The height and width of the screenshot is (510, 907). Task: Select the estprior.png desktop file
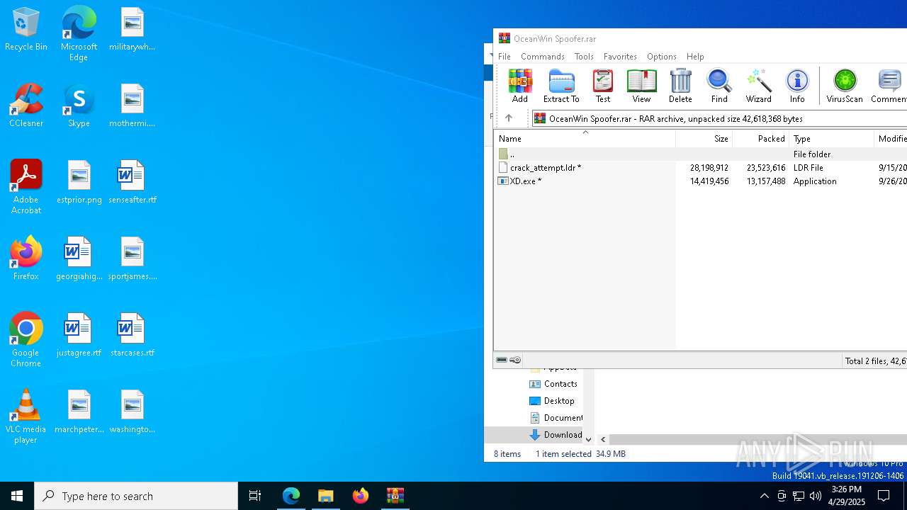click(x=79, y=182)
